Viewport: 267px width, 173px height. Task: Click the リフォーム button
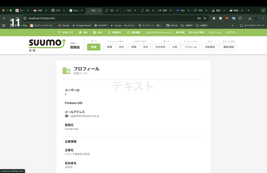[191, 47]
